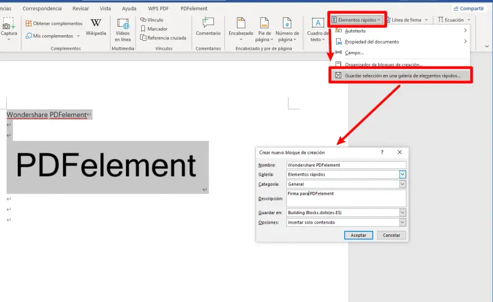Switch to the PDFelement ribbon tab

click(x=194, y=8)
